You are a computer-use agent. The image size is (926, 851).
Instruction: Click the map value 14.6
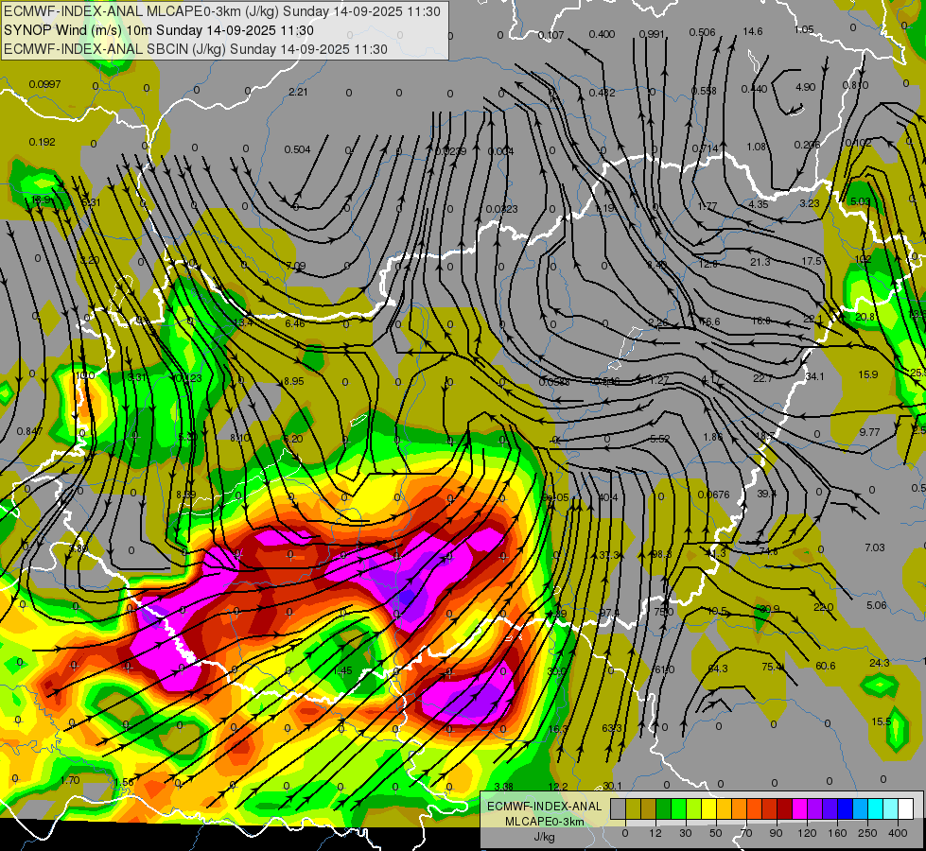pyautogui.click(x=752, y=32)
